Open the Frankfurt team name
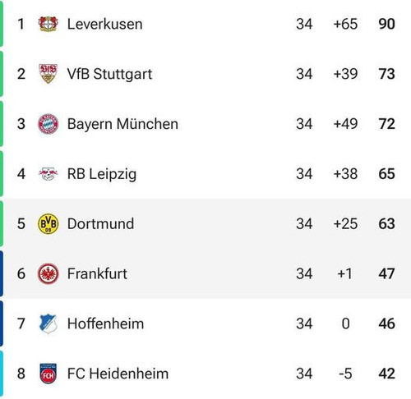Image resolution: width=411 pixels, height=399 pixels. click(x=97, y=273)
